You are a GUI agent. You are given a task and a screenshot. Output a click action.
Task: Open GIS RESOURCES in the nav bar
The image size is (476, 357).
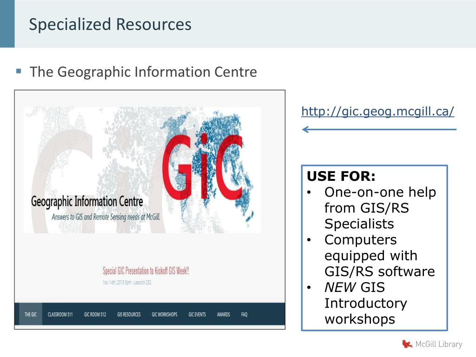pyautogui.click(x=129, y=315)
